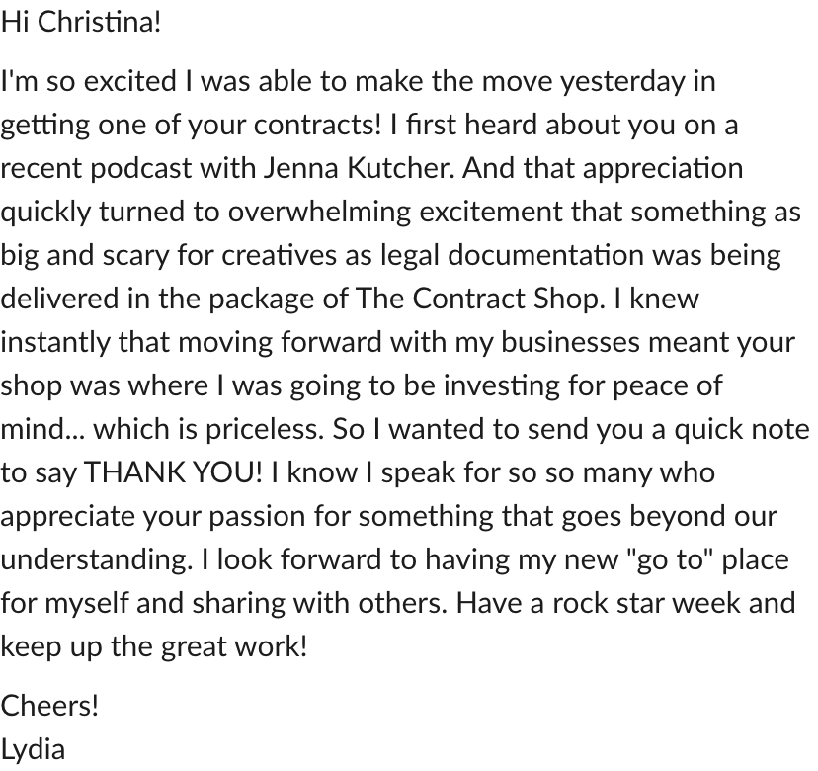
Task: Click the word 'podcast' in the message
Action: click(x=141, y=169)
